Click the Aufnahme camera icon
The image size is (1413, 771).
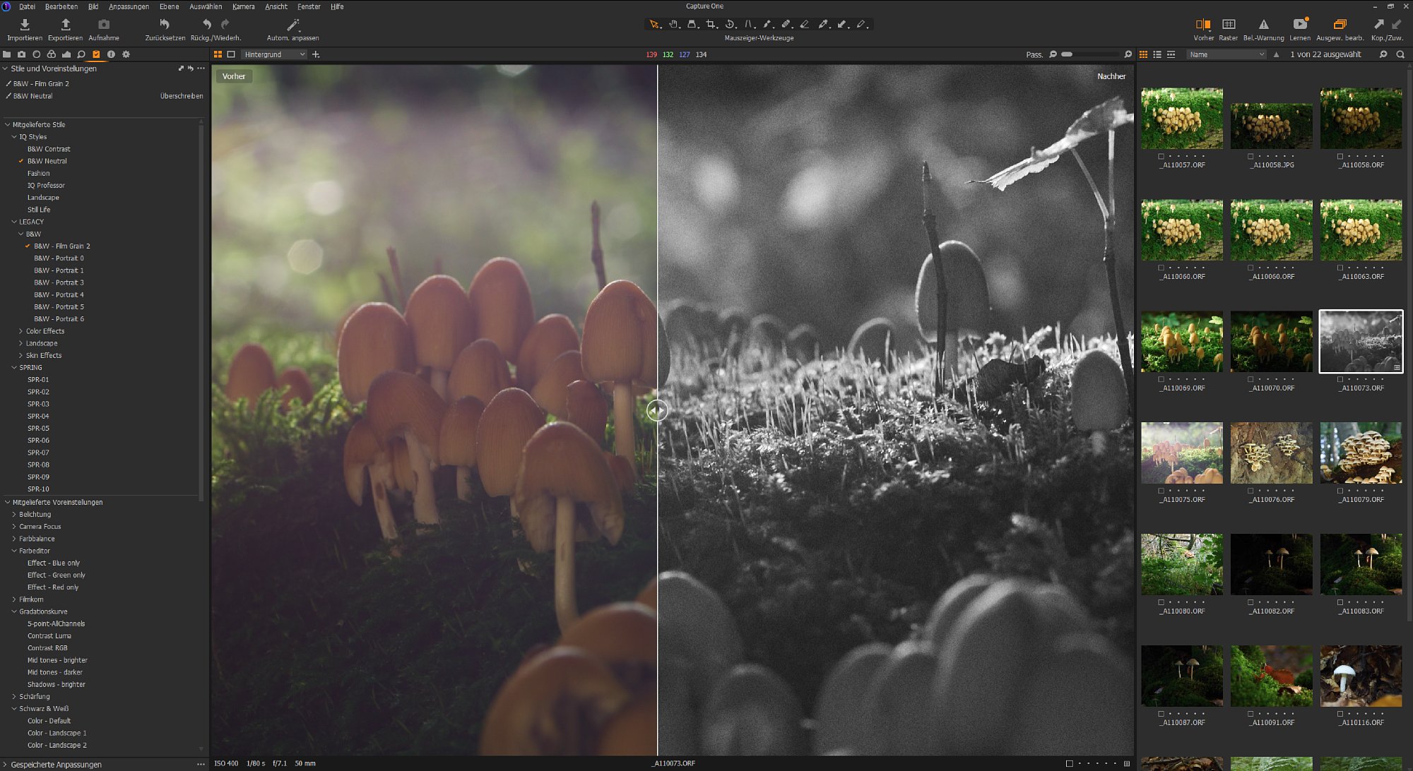104,25
